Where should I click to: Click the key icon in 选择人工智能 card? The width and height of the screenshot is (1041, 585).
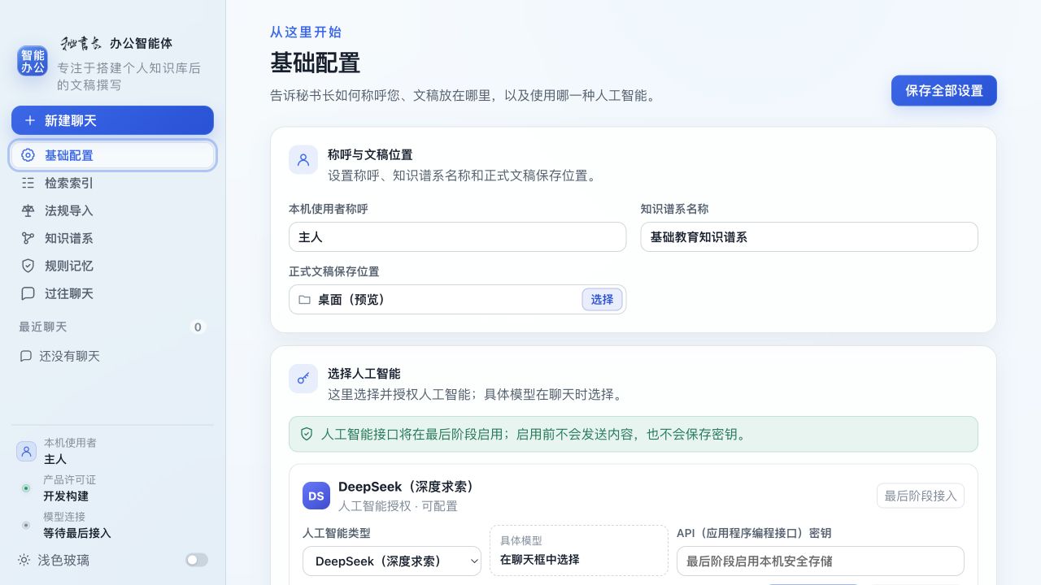303,379
